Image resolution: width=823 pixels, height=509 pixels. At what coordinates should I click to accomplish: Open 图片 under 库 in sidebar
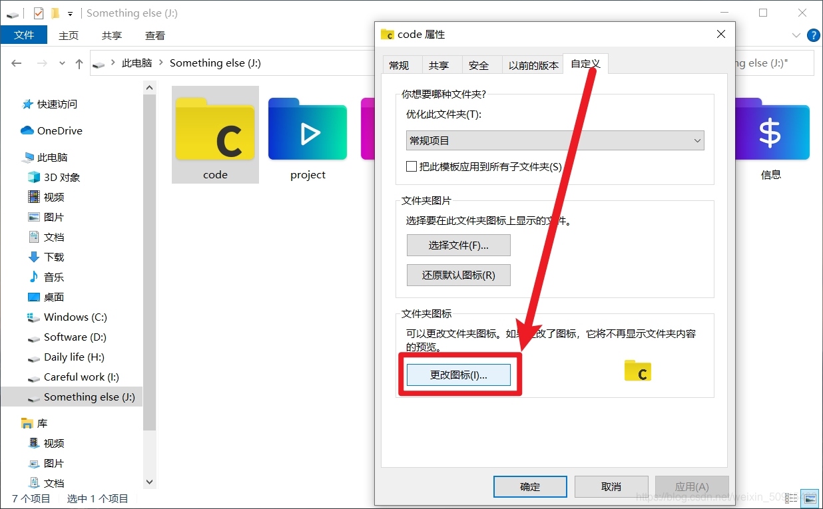click(46, 464)
